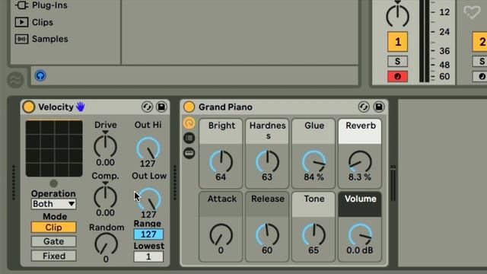Screen dimensions: 487x274
Task: Click the Tone macro label
Action: tap(314, 199)
